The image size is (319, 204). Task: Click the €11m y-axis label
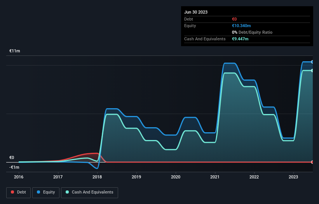(15, 51)
